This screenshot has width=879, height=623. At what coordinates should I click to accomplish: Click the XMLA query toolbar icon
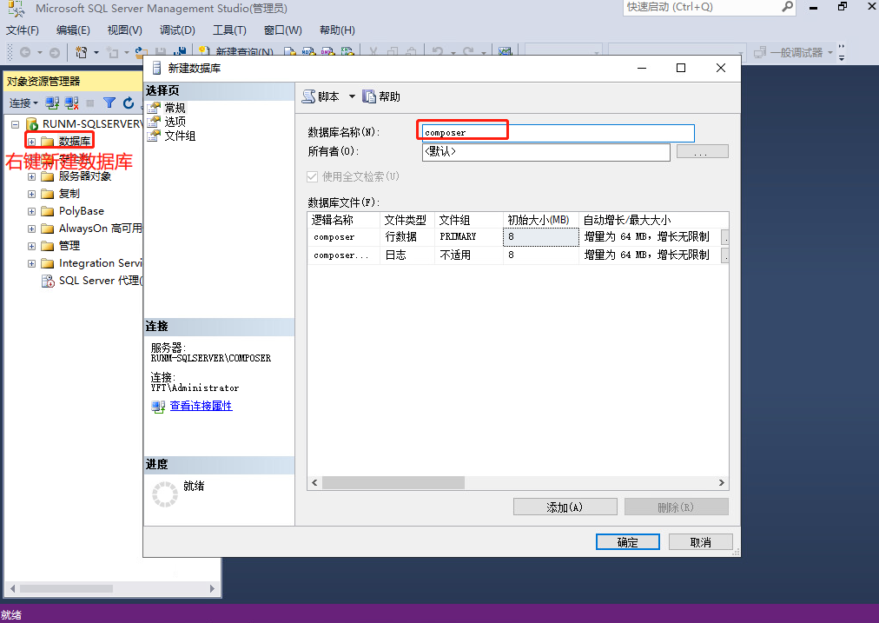347,52
